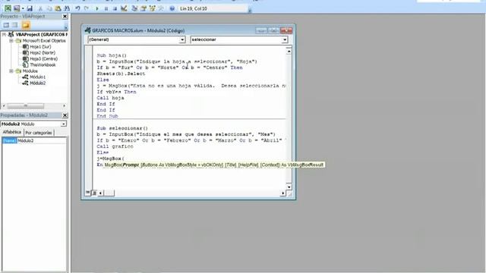The image size is (486, 273).
Task: Toggle Folders in the Project panel
Action: (26, 25)
